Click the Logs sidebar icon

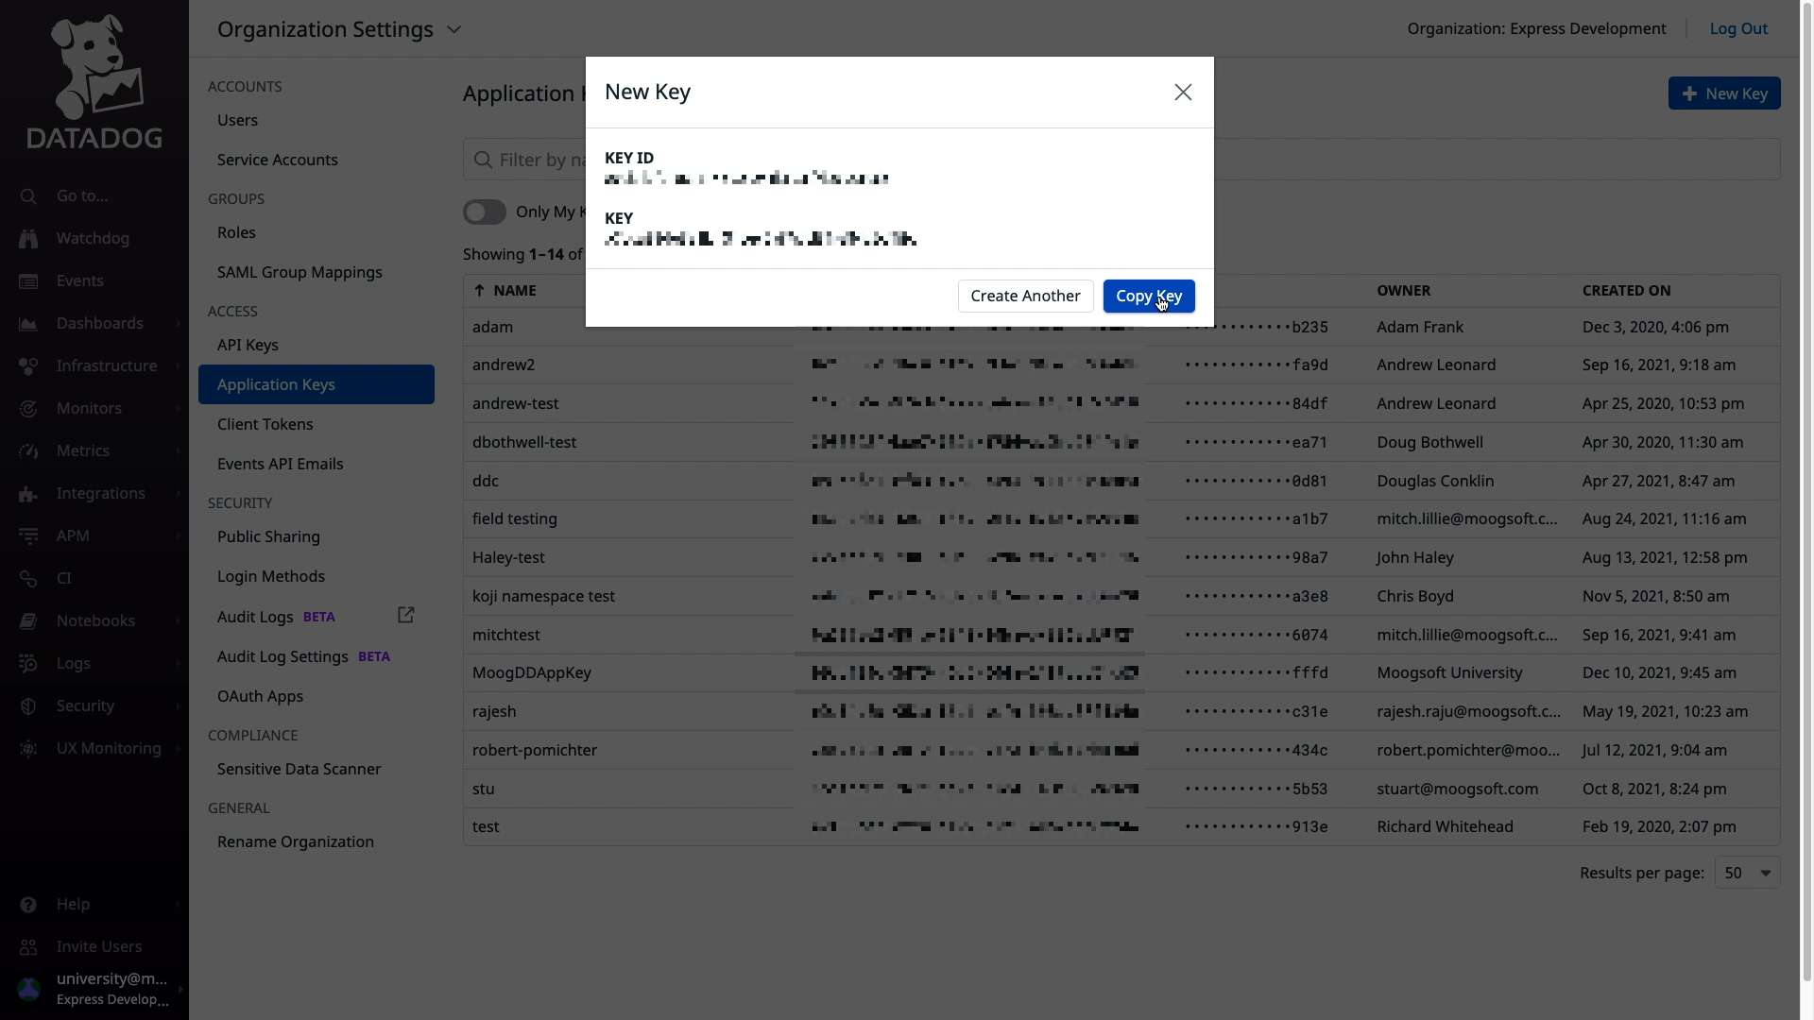click(28, 664)
